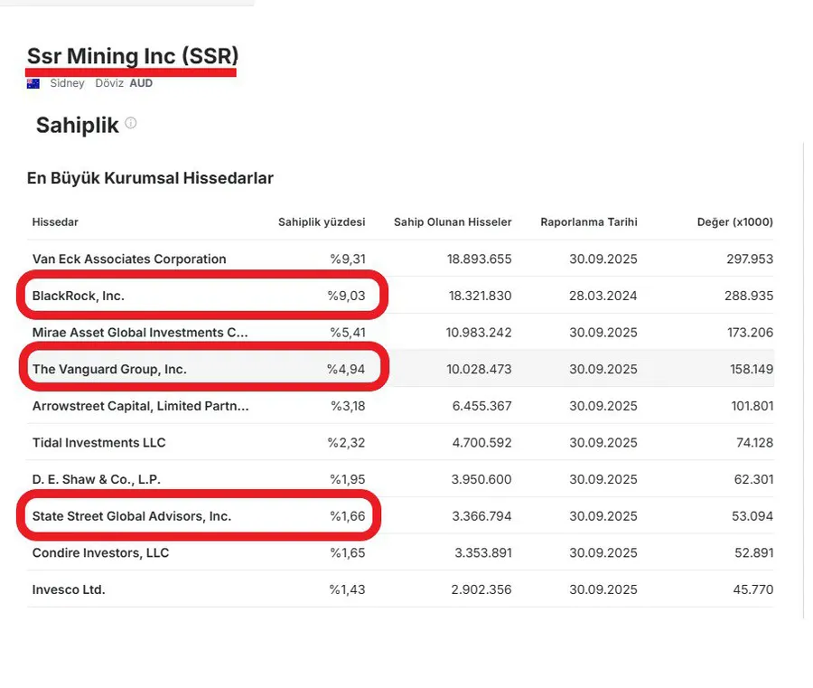Select the AUD currency label
The height and width of the screenshot is (688, 813).
coord(141,83)
